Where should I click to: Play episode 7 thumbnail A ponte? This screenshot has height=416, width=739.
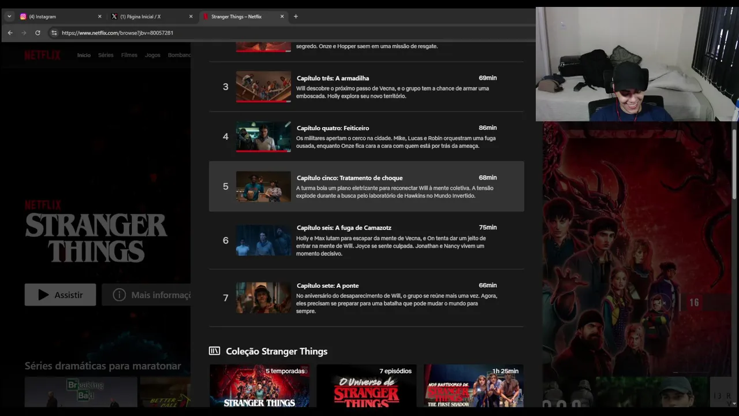point(263,298)
